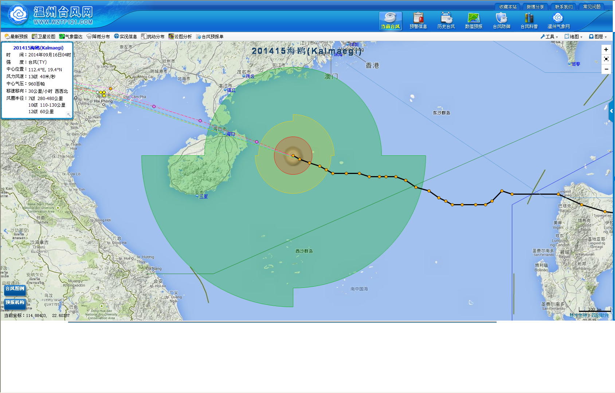
Task: Zoom in the map with plus button
Action: [x=606, y=50]
